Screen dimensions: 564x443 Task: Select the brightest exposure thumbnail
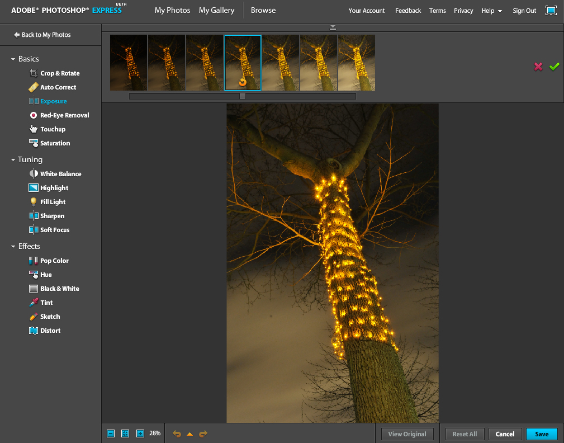point(357,62)
